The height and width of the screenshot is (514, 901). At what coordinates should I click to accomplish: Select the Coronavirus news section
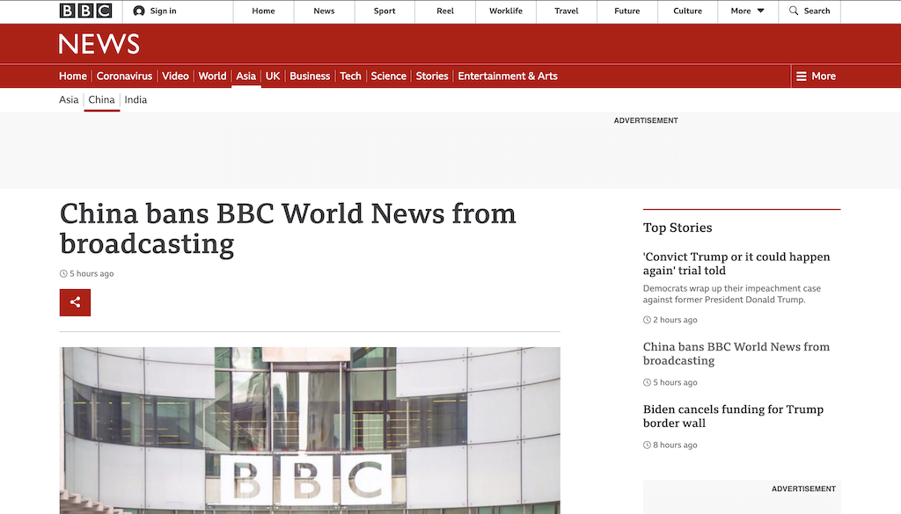124,76
